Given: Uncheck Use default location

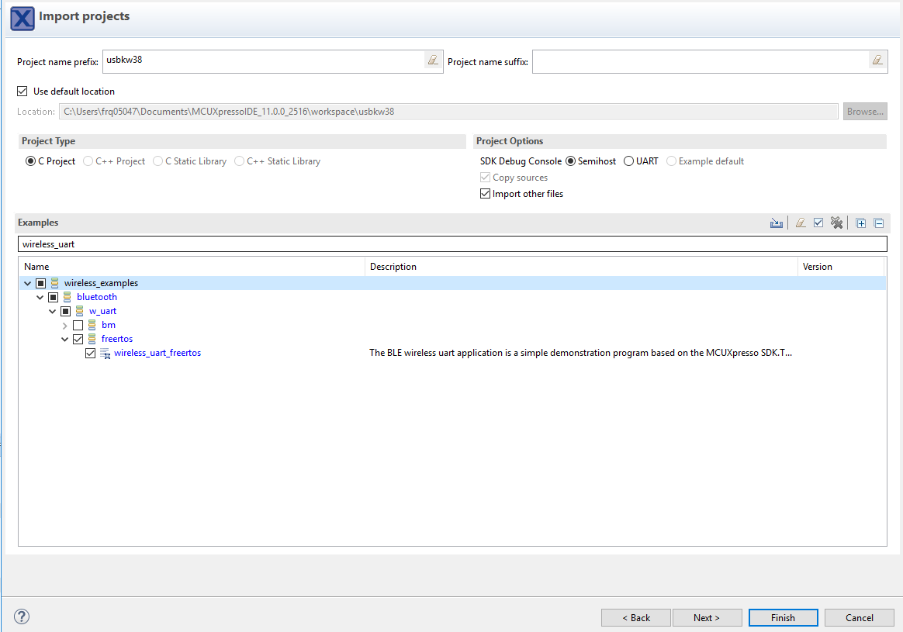Looking at the screenshot, I should click(x=22, y=92).
